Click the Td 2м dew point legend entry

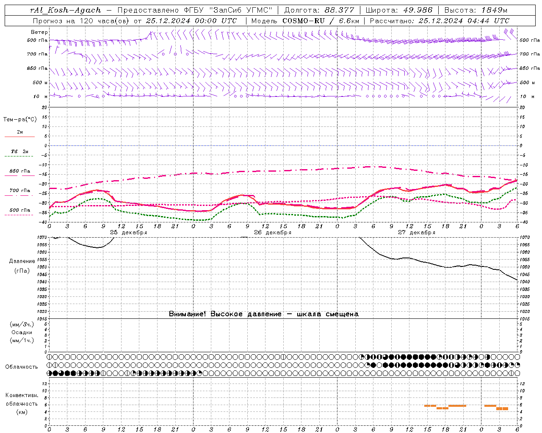pyautogui.click(x=20, y=151)
